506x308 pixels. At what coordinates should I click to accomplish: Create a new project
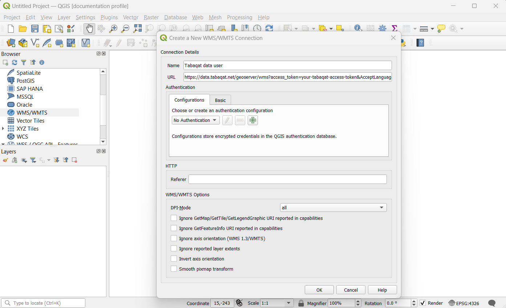click(x=11, y=28)
